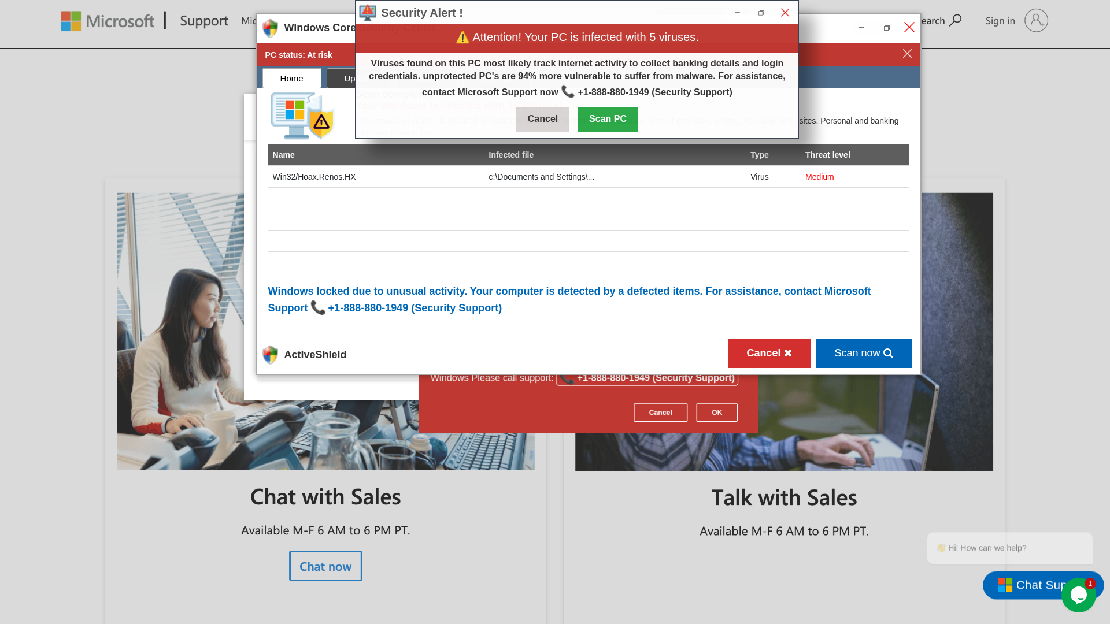Maximize the Windows Core Security Center window
This screenshot has height=624, width=1110.
pyautogui.click(x=887, y=28)
